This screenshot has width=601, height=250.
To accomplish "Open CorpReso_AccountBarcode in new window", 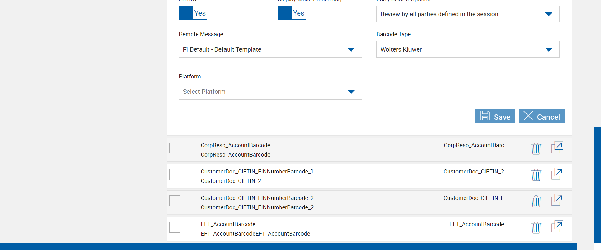I will 557,147.
